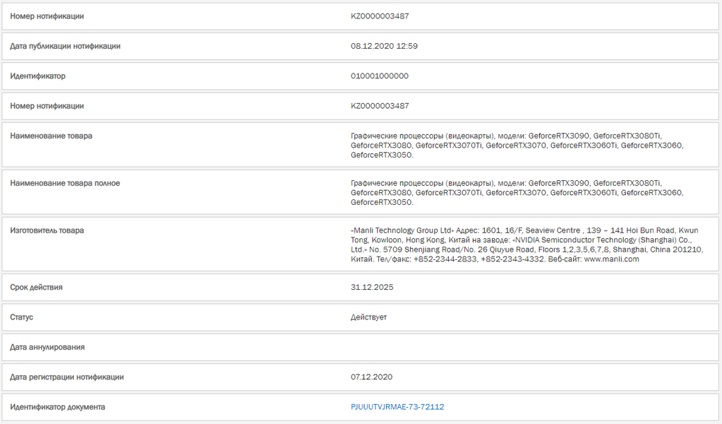Click the second KZ0000003487 notification number value

380,106
